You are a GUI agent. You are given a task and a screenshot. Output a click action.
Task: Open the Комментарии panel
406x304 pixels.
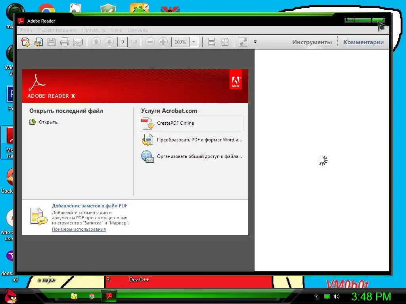[364, 42]
